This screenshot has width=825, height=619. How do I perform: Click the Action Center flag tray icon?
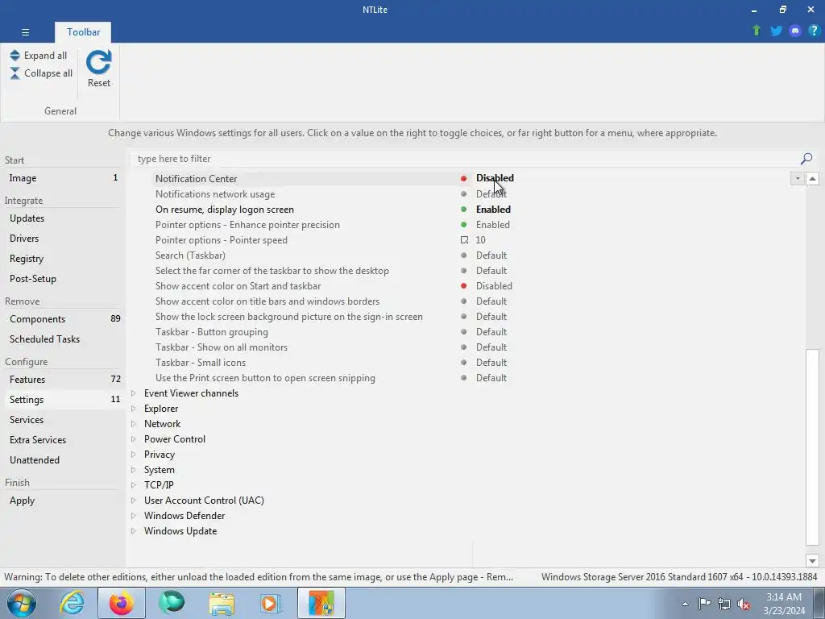coord(704,604)
